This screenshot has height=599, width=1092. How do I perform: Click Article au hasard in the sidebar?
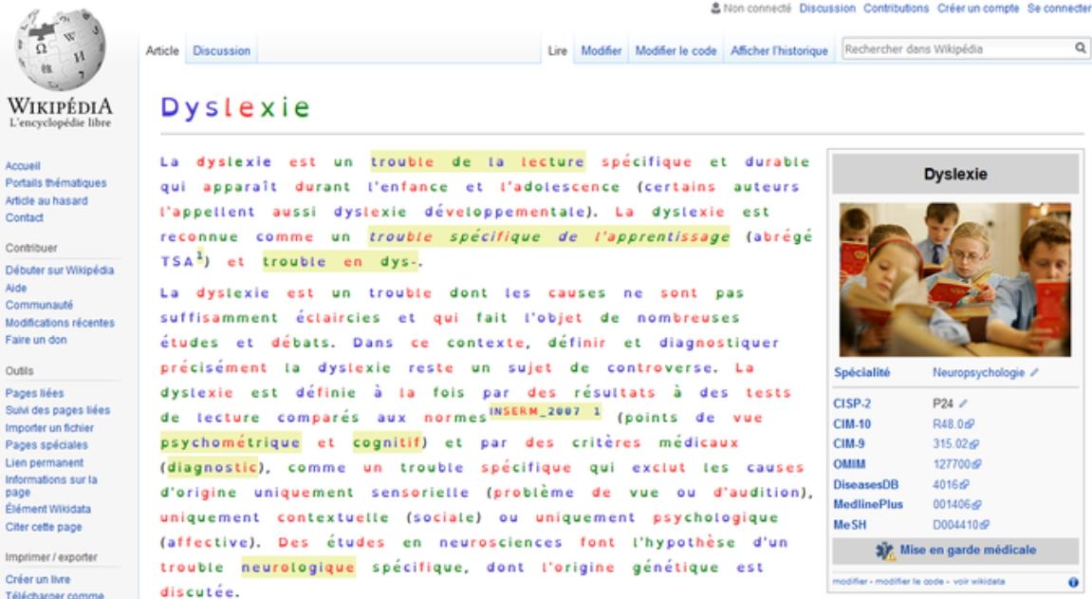46,200
